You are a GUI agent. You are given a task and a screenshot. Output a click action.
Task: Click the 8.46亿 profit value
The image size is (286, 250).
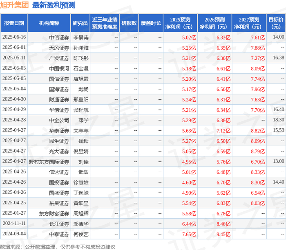223,224
